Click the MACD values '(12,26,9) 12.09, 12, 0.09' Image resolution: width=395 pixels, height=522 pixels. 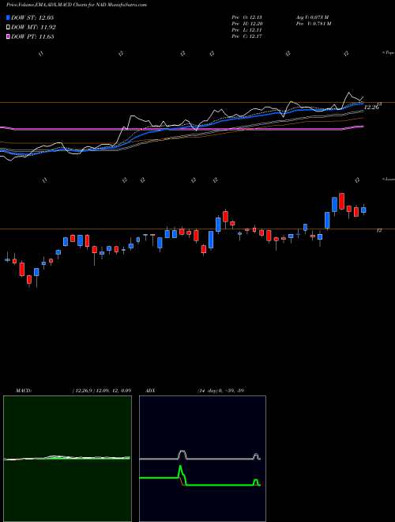coord(101,391)
